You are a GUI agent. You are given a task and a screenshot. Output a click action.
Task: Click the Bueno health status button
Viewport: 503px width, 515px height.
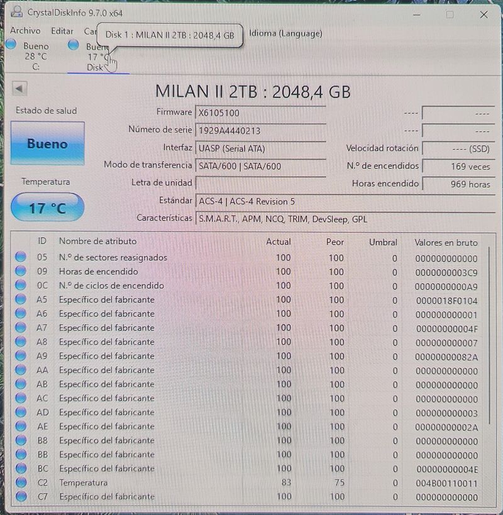pyautogui.click(x=48, y=143)
